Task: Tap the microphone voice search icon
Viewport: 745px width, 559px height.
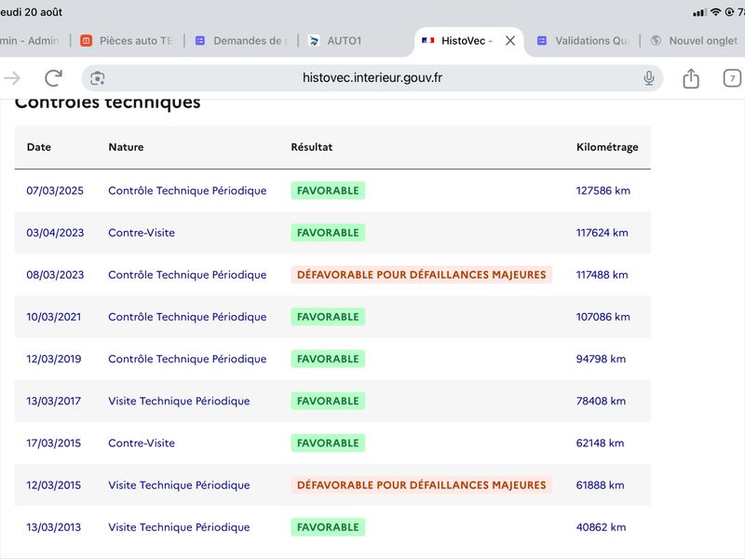Action: point(649,78)
